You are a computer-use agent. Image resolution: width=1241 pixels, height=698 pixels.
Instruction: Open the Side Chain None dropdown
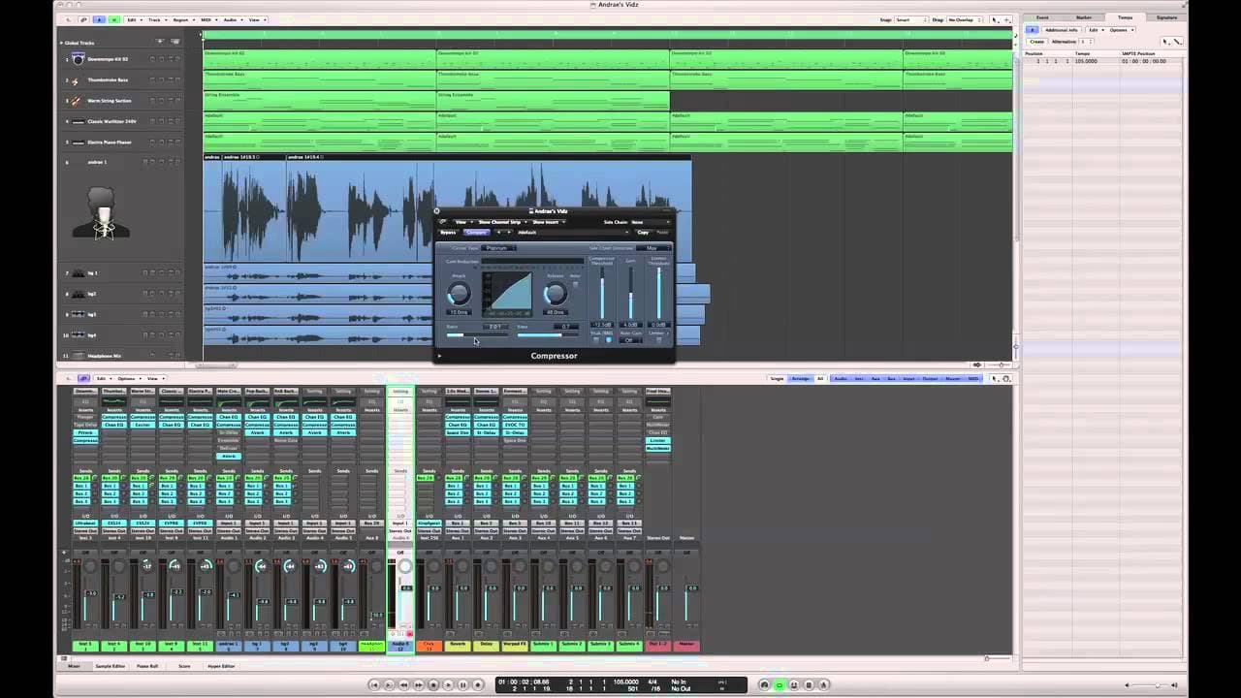tap(650, 222)
